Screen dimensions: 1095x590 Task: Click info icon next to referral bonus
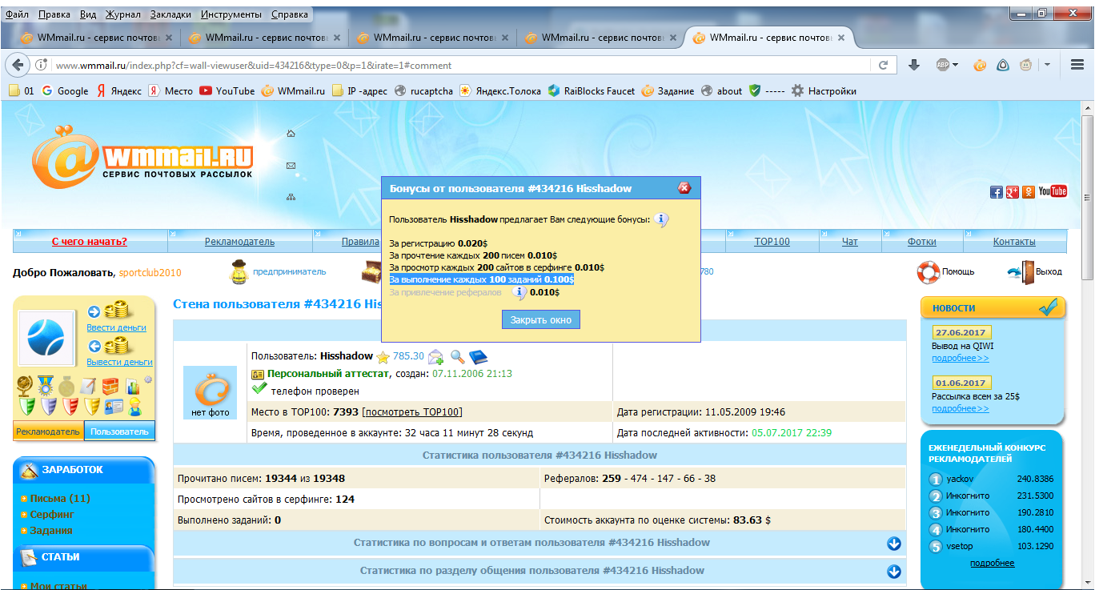click(x=519, y=293)
